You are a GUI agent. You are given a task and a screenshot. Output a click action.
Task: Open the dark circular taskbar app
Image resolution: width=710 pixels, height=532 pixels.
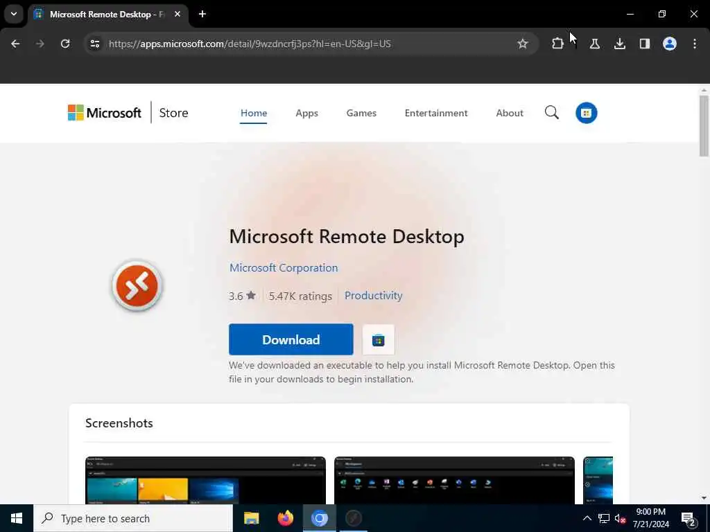click(x=353, y=518)
